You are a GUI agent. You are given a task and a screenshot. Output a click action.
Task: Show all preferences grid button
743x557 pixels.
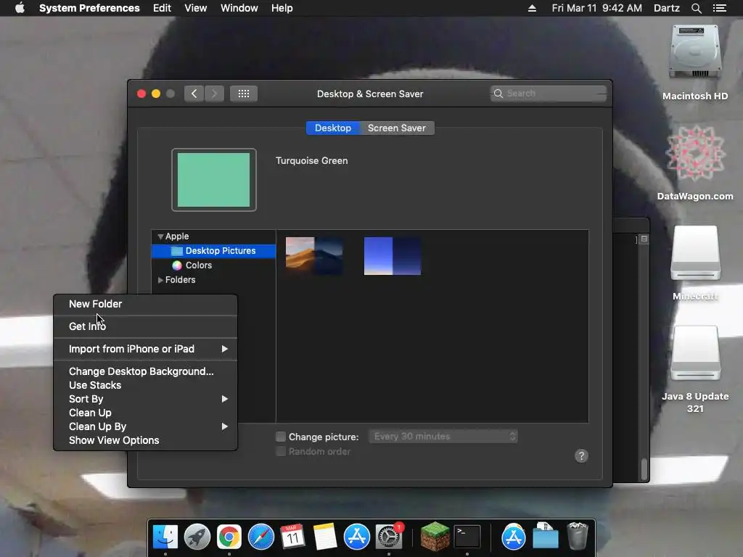(x=244, y=94)
